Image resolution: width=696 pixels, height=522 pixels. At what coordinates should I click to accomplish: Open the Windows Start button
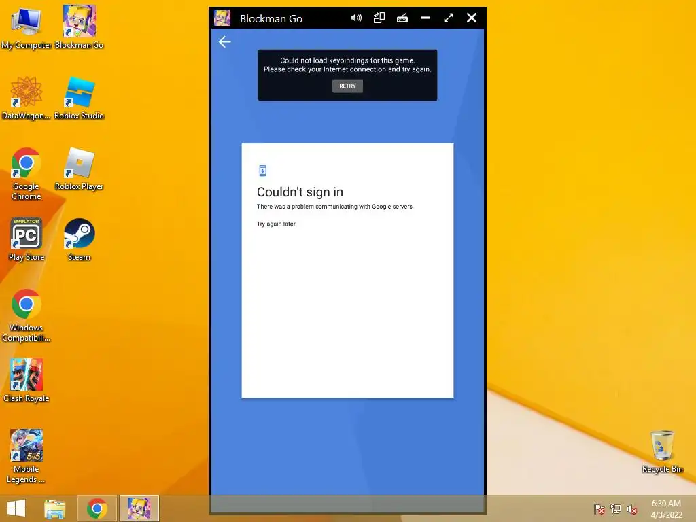pyautogui.click(x=16, y=508)
